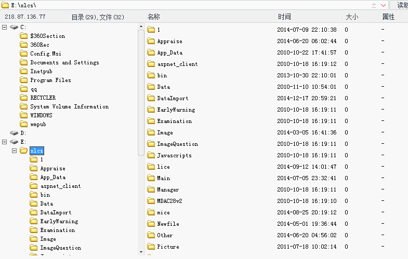408x259 pixels.
Task: Click the Newfile folder icon
Action: [151, 224]
